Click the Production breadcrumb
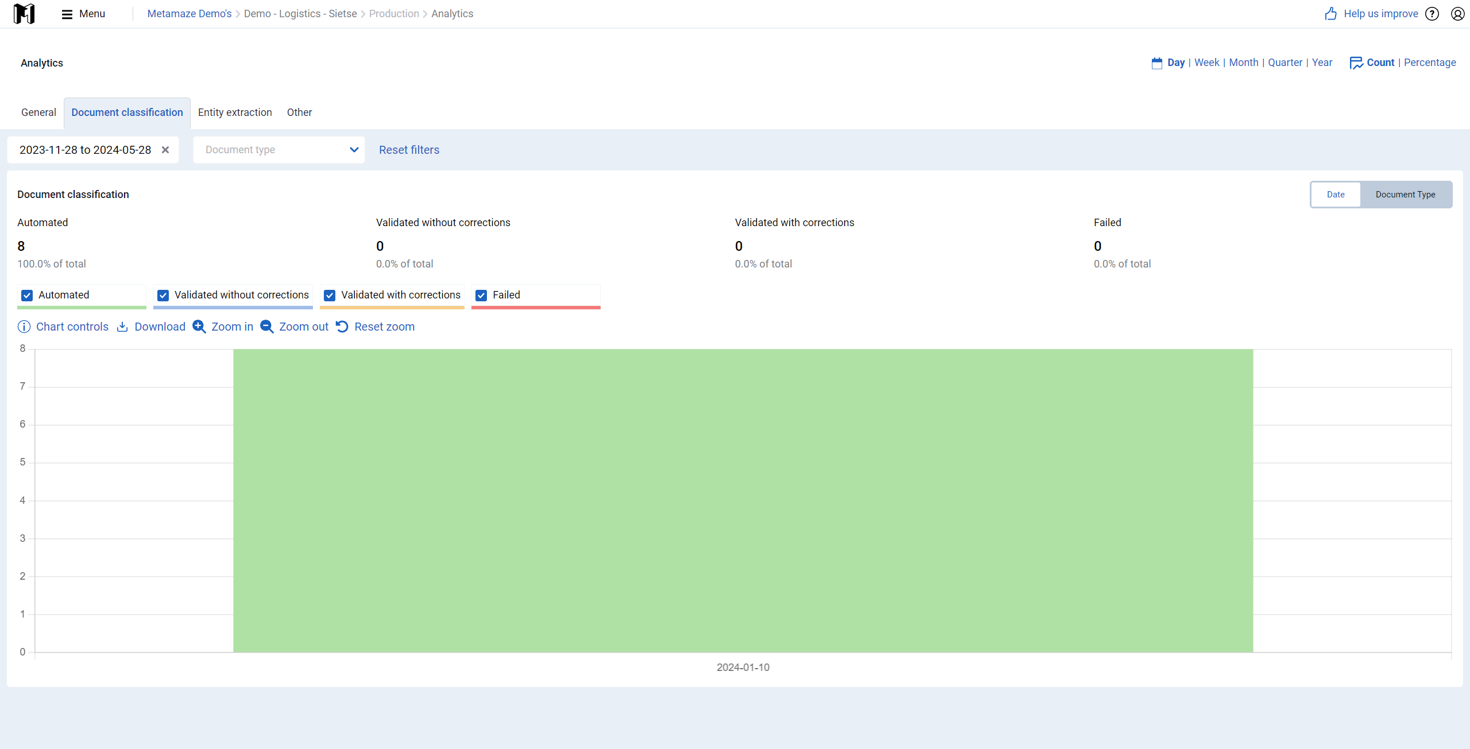This screenshot has width=1470, height=749. pyautogui.click(x=394, y=14)
